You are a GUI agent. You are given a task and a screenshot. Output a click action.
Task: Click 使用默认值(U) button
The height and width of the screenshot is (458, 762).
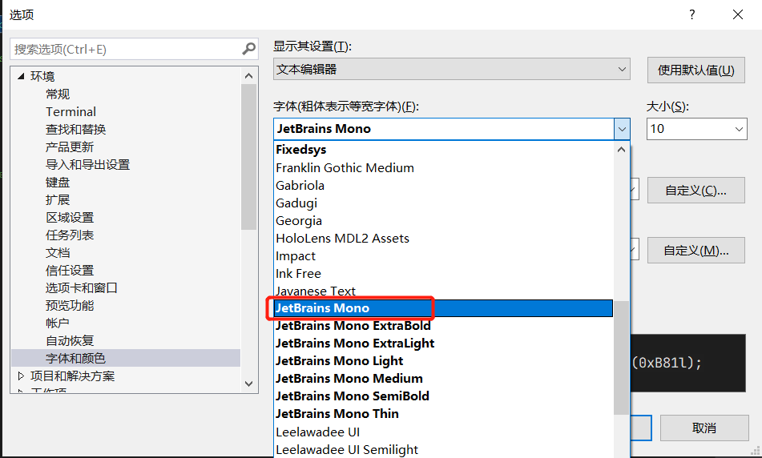click(x=696, y=70)
